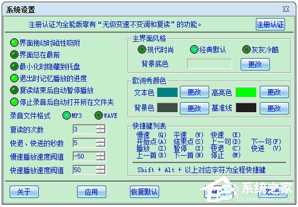Click the 基准线 black swatch
Image resolution: width=298 pixels, height=207 pixels.
[246, 108]
